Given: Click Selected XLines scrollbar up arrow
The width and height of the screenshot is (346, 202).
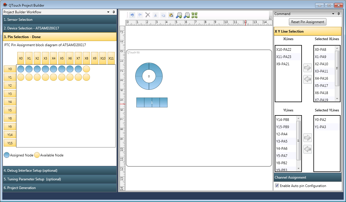Looking at the screenshot, I should point(337,48).
